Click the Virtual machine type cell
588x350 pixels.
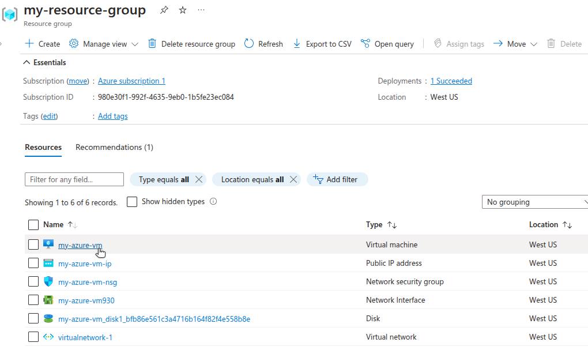[391, 244]
